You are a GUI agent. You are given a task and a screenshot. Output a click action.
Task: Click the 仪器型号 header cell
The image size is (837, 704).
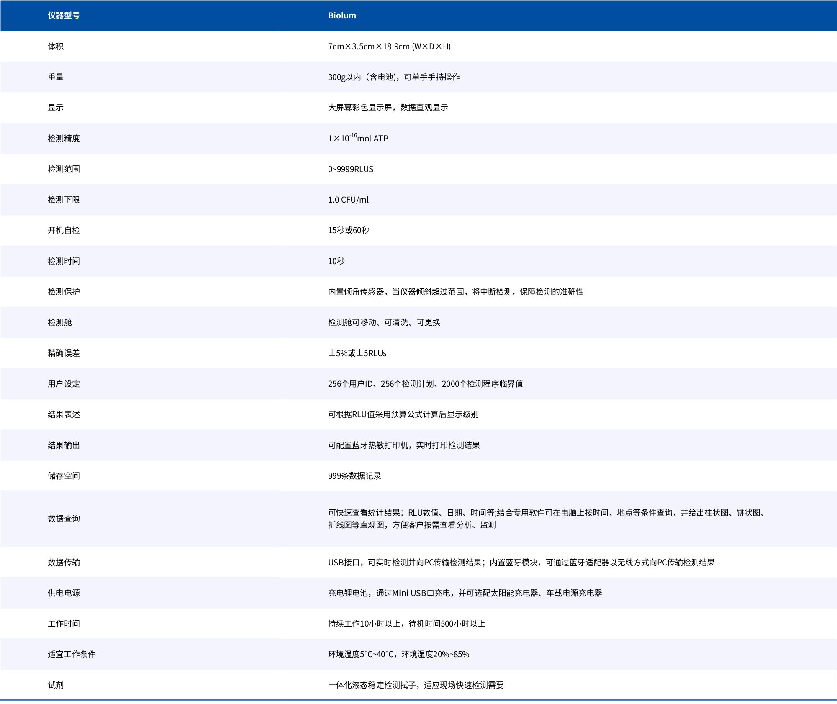tap(64, 15)
